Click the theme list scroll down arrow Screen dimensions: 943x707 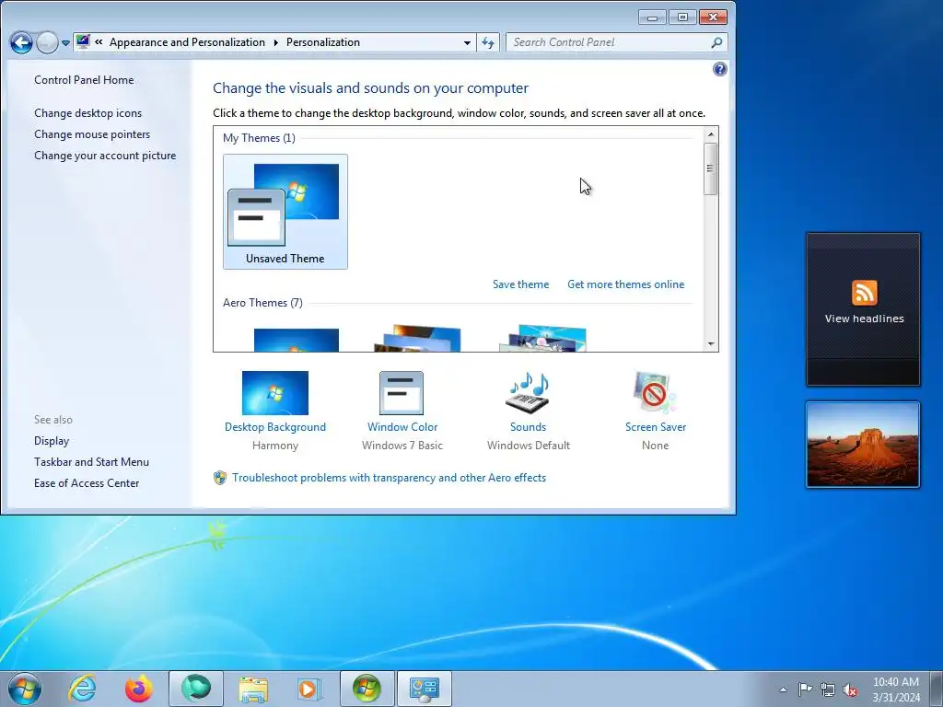(x=710, y=344)
